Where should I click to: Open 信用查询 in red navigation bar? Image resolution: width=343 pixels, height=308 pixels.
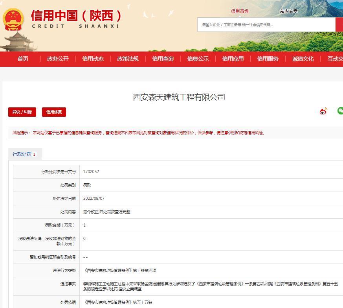[x=163, y=59]
